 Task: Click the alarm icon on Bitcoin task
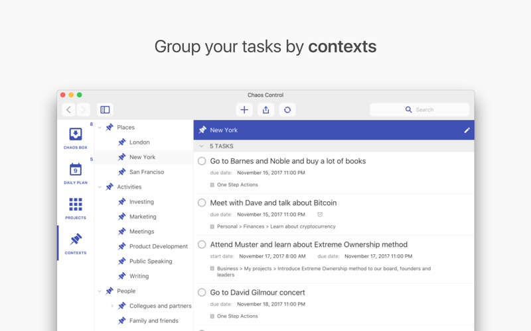click(x=320, y=214)
